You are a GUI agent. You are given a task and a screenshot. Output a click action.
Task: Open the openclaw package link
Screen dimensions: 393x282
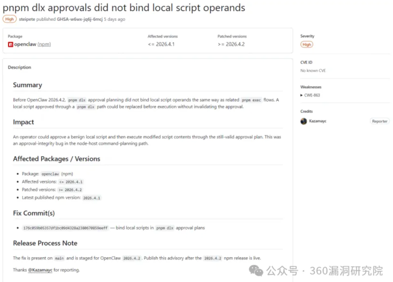[25, 44]
